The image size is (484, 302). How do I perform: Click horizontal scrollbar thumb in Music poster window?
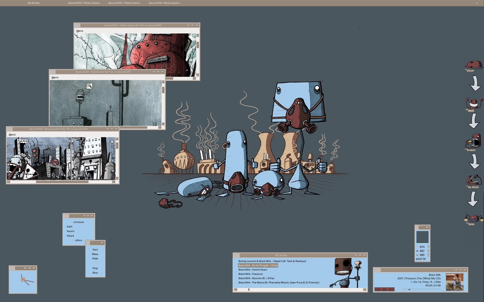click(62, 182)
